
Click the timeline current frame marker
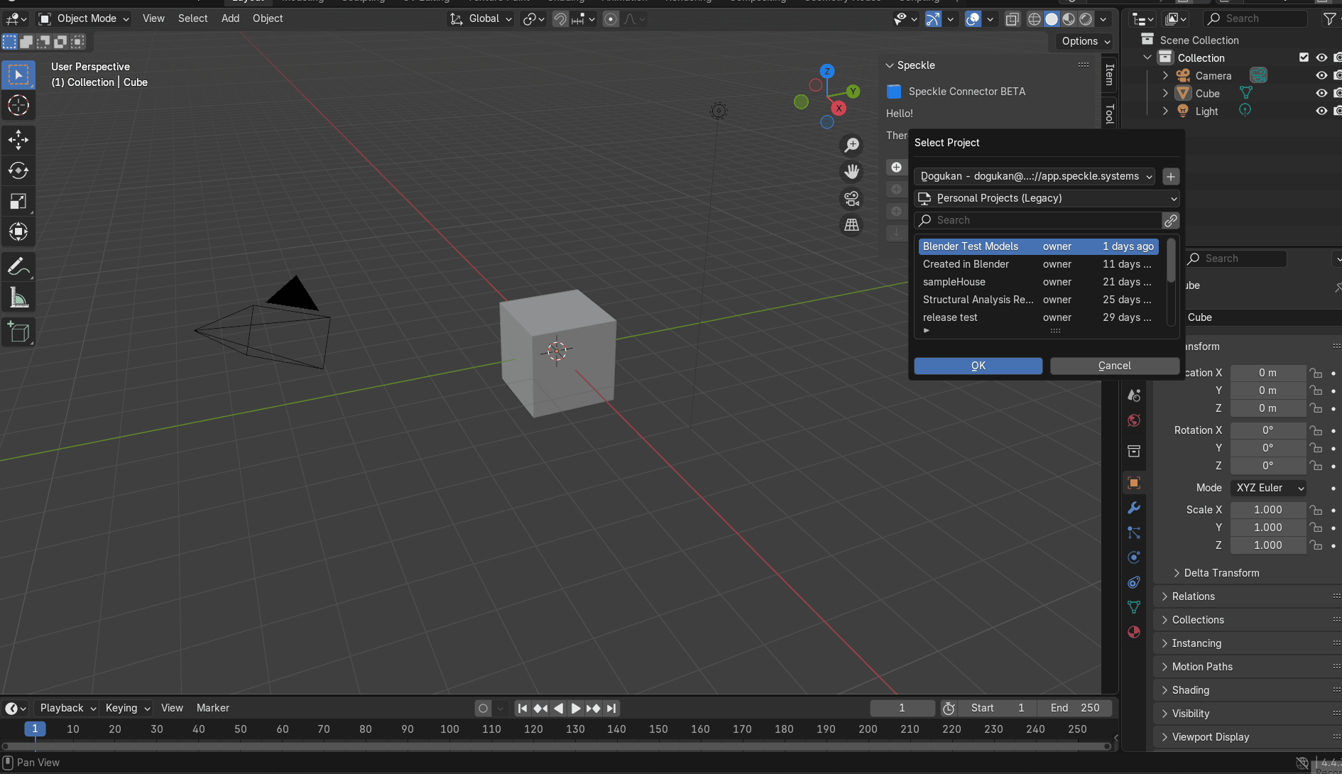pos(35,729)
